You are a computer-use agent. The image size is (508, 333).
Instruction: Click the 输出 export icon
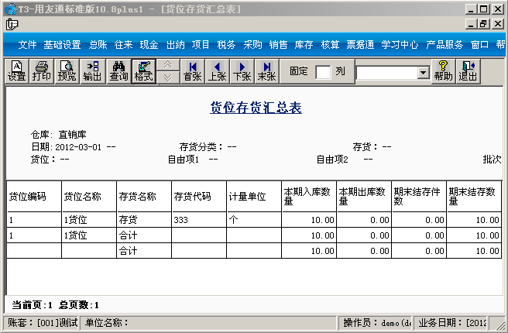click(x=92, y=71)
